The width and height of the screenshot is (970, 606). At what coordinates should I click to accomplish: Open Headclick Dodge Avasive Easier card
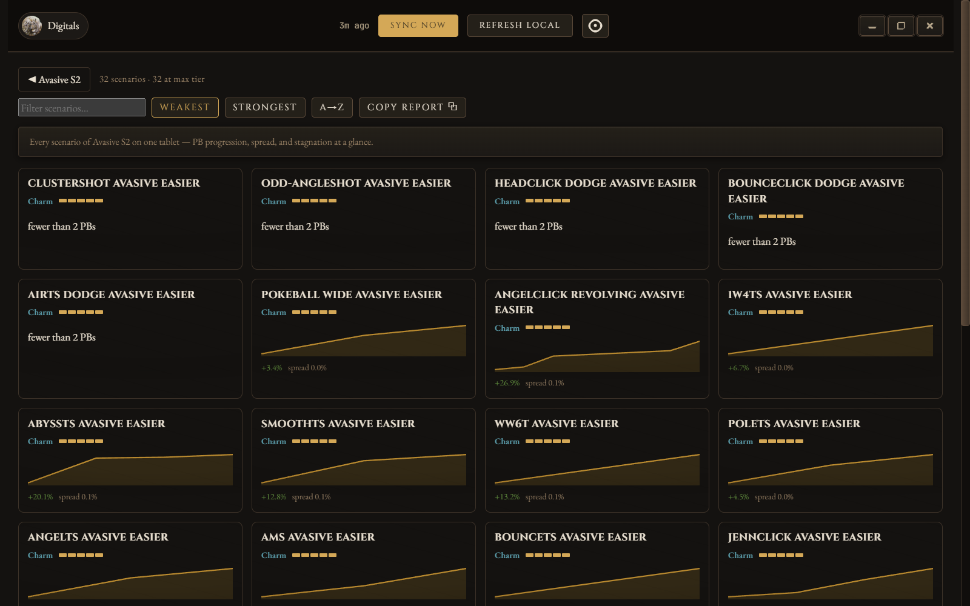click(x=597, y=219)
